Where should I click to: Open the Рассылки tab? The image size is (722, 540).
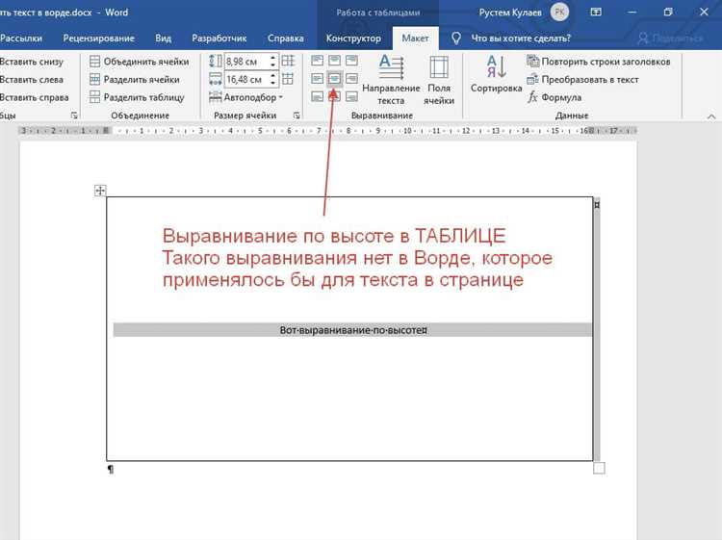21,39
